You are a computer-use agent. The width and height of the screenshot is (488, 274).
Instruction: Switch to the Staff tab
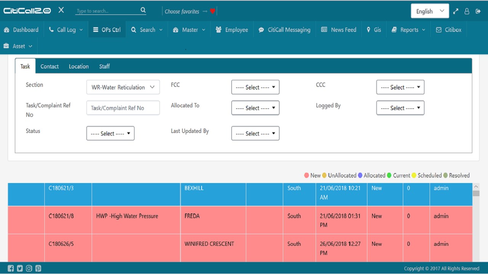pos(104,66)
